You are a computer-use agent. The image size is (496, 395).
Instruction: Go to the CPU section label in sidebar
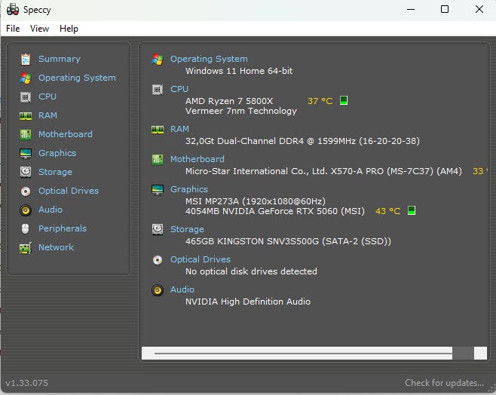[47, 96]
